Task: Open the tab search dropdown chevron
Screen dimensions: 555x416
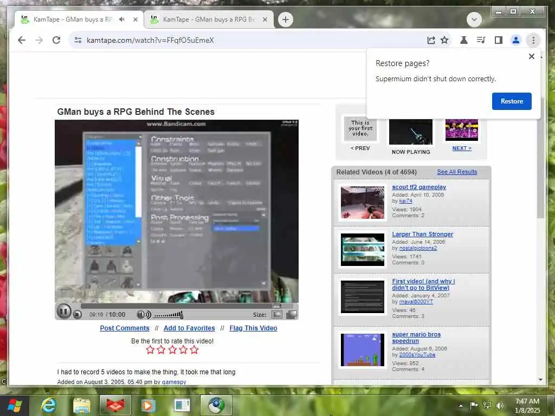Action: pos(474,19)
